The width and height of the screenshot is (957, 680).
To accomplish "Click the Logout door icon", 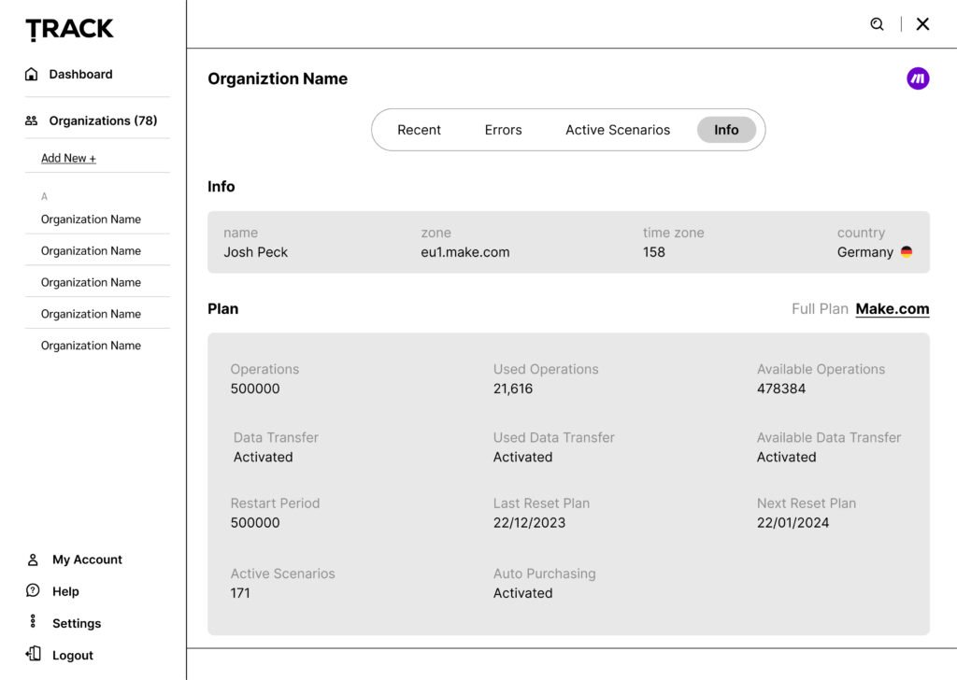I will pos(33,654).
